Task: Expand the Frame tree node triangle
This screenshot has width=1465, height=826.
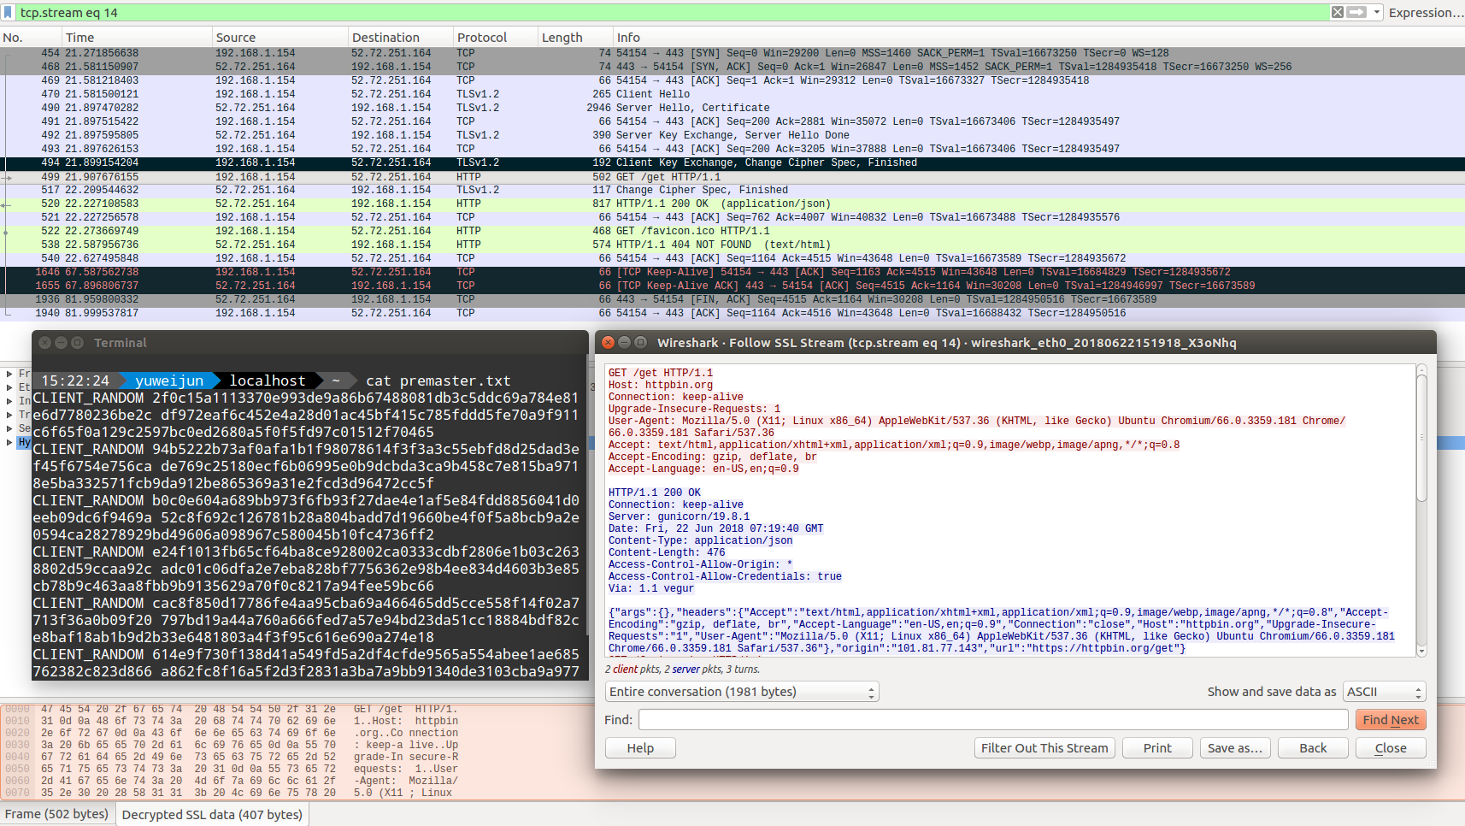Action: (x=9, y=374)
